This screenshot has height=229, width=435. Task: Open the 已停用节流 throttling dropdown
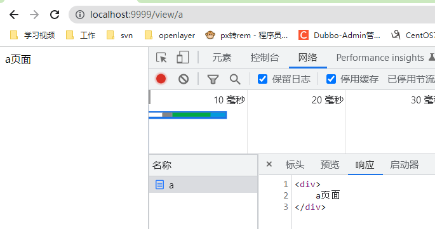coord(411,79)
